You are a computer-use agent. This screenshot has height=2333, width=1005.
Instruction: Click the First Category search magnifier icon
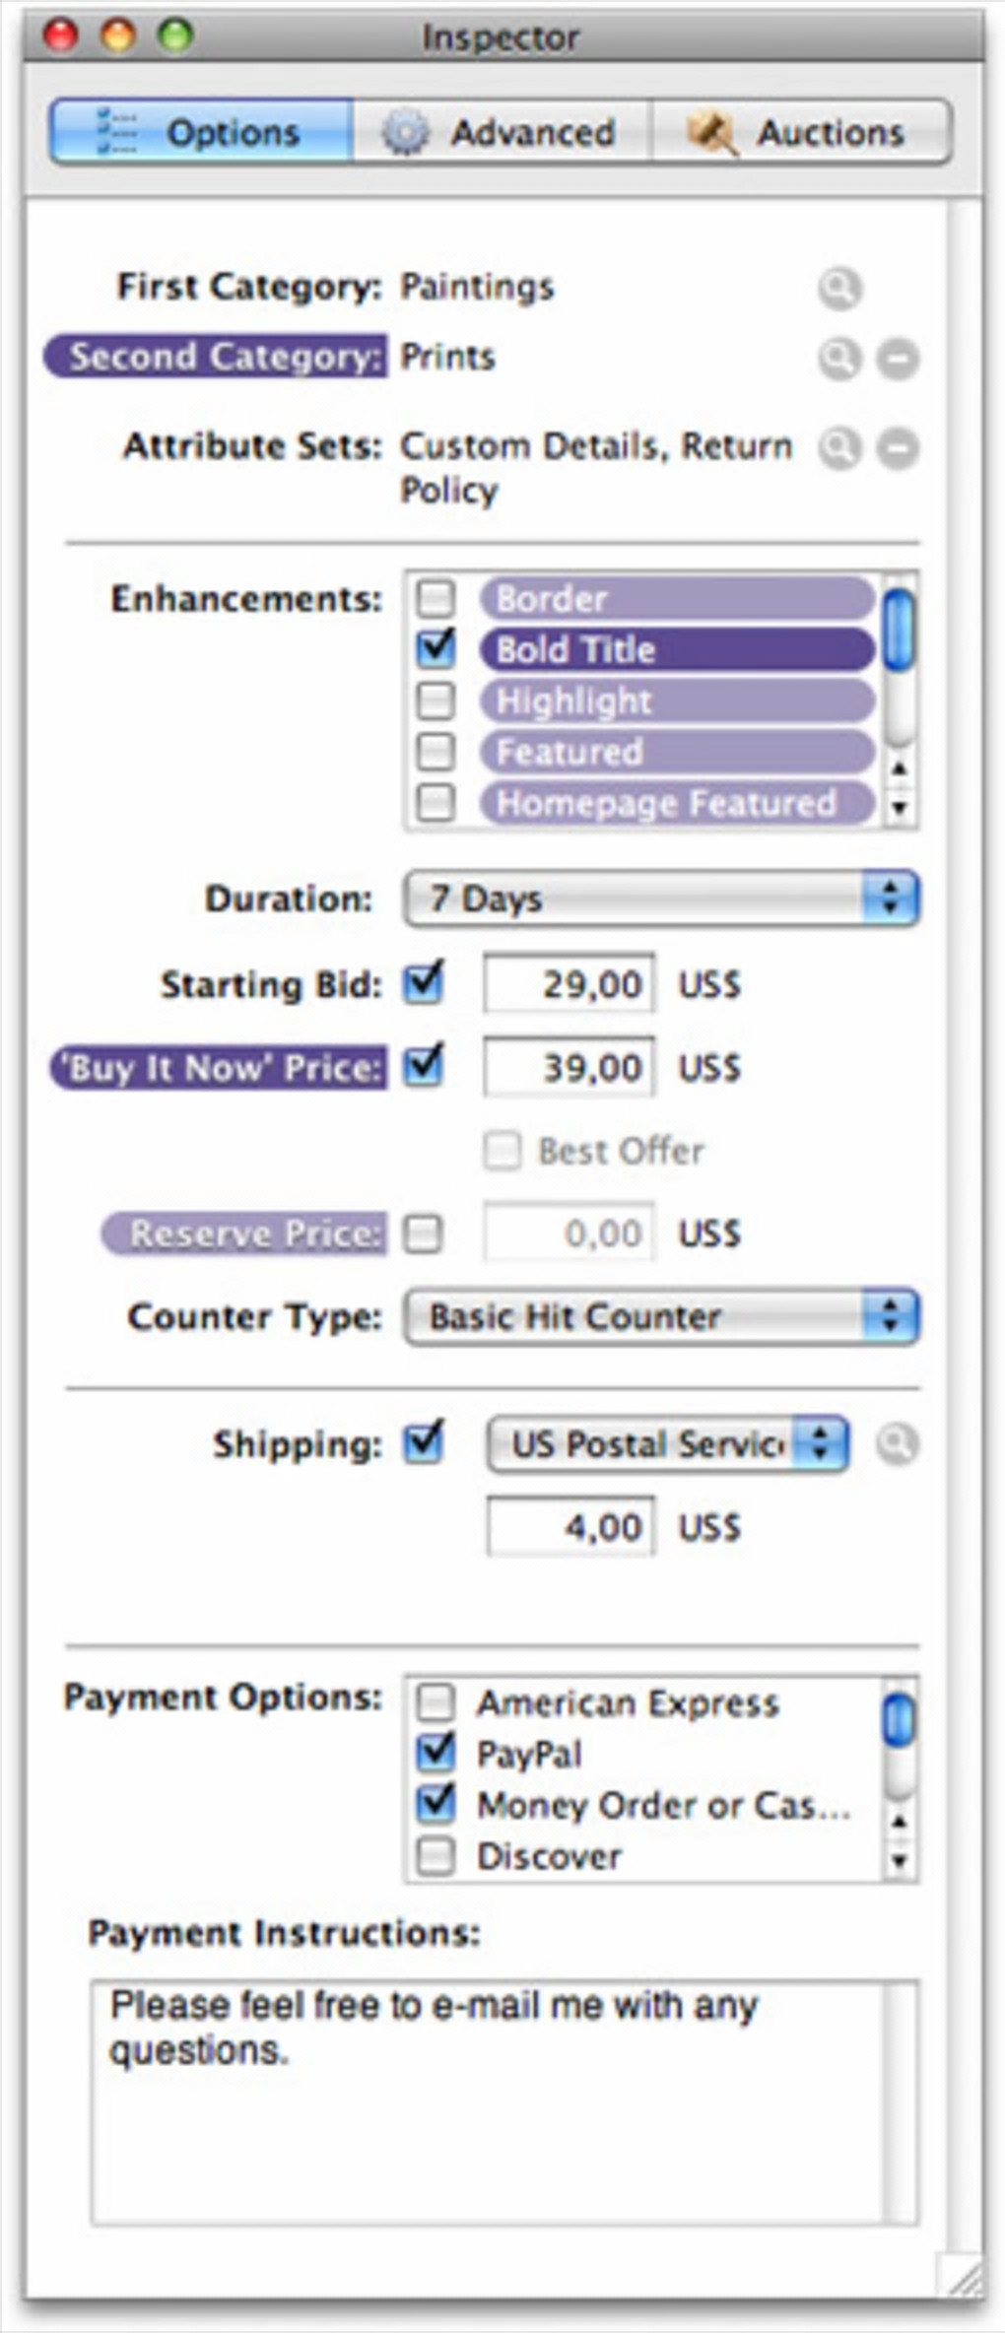point(839,289)
